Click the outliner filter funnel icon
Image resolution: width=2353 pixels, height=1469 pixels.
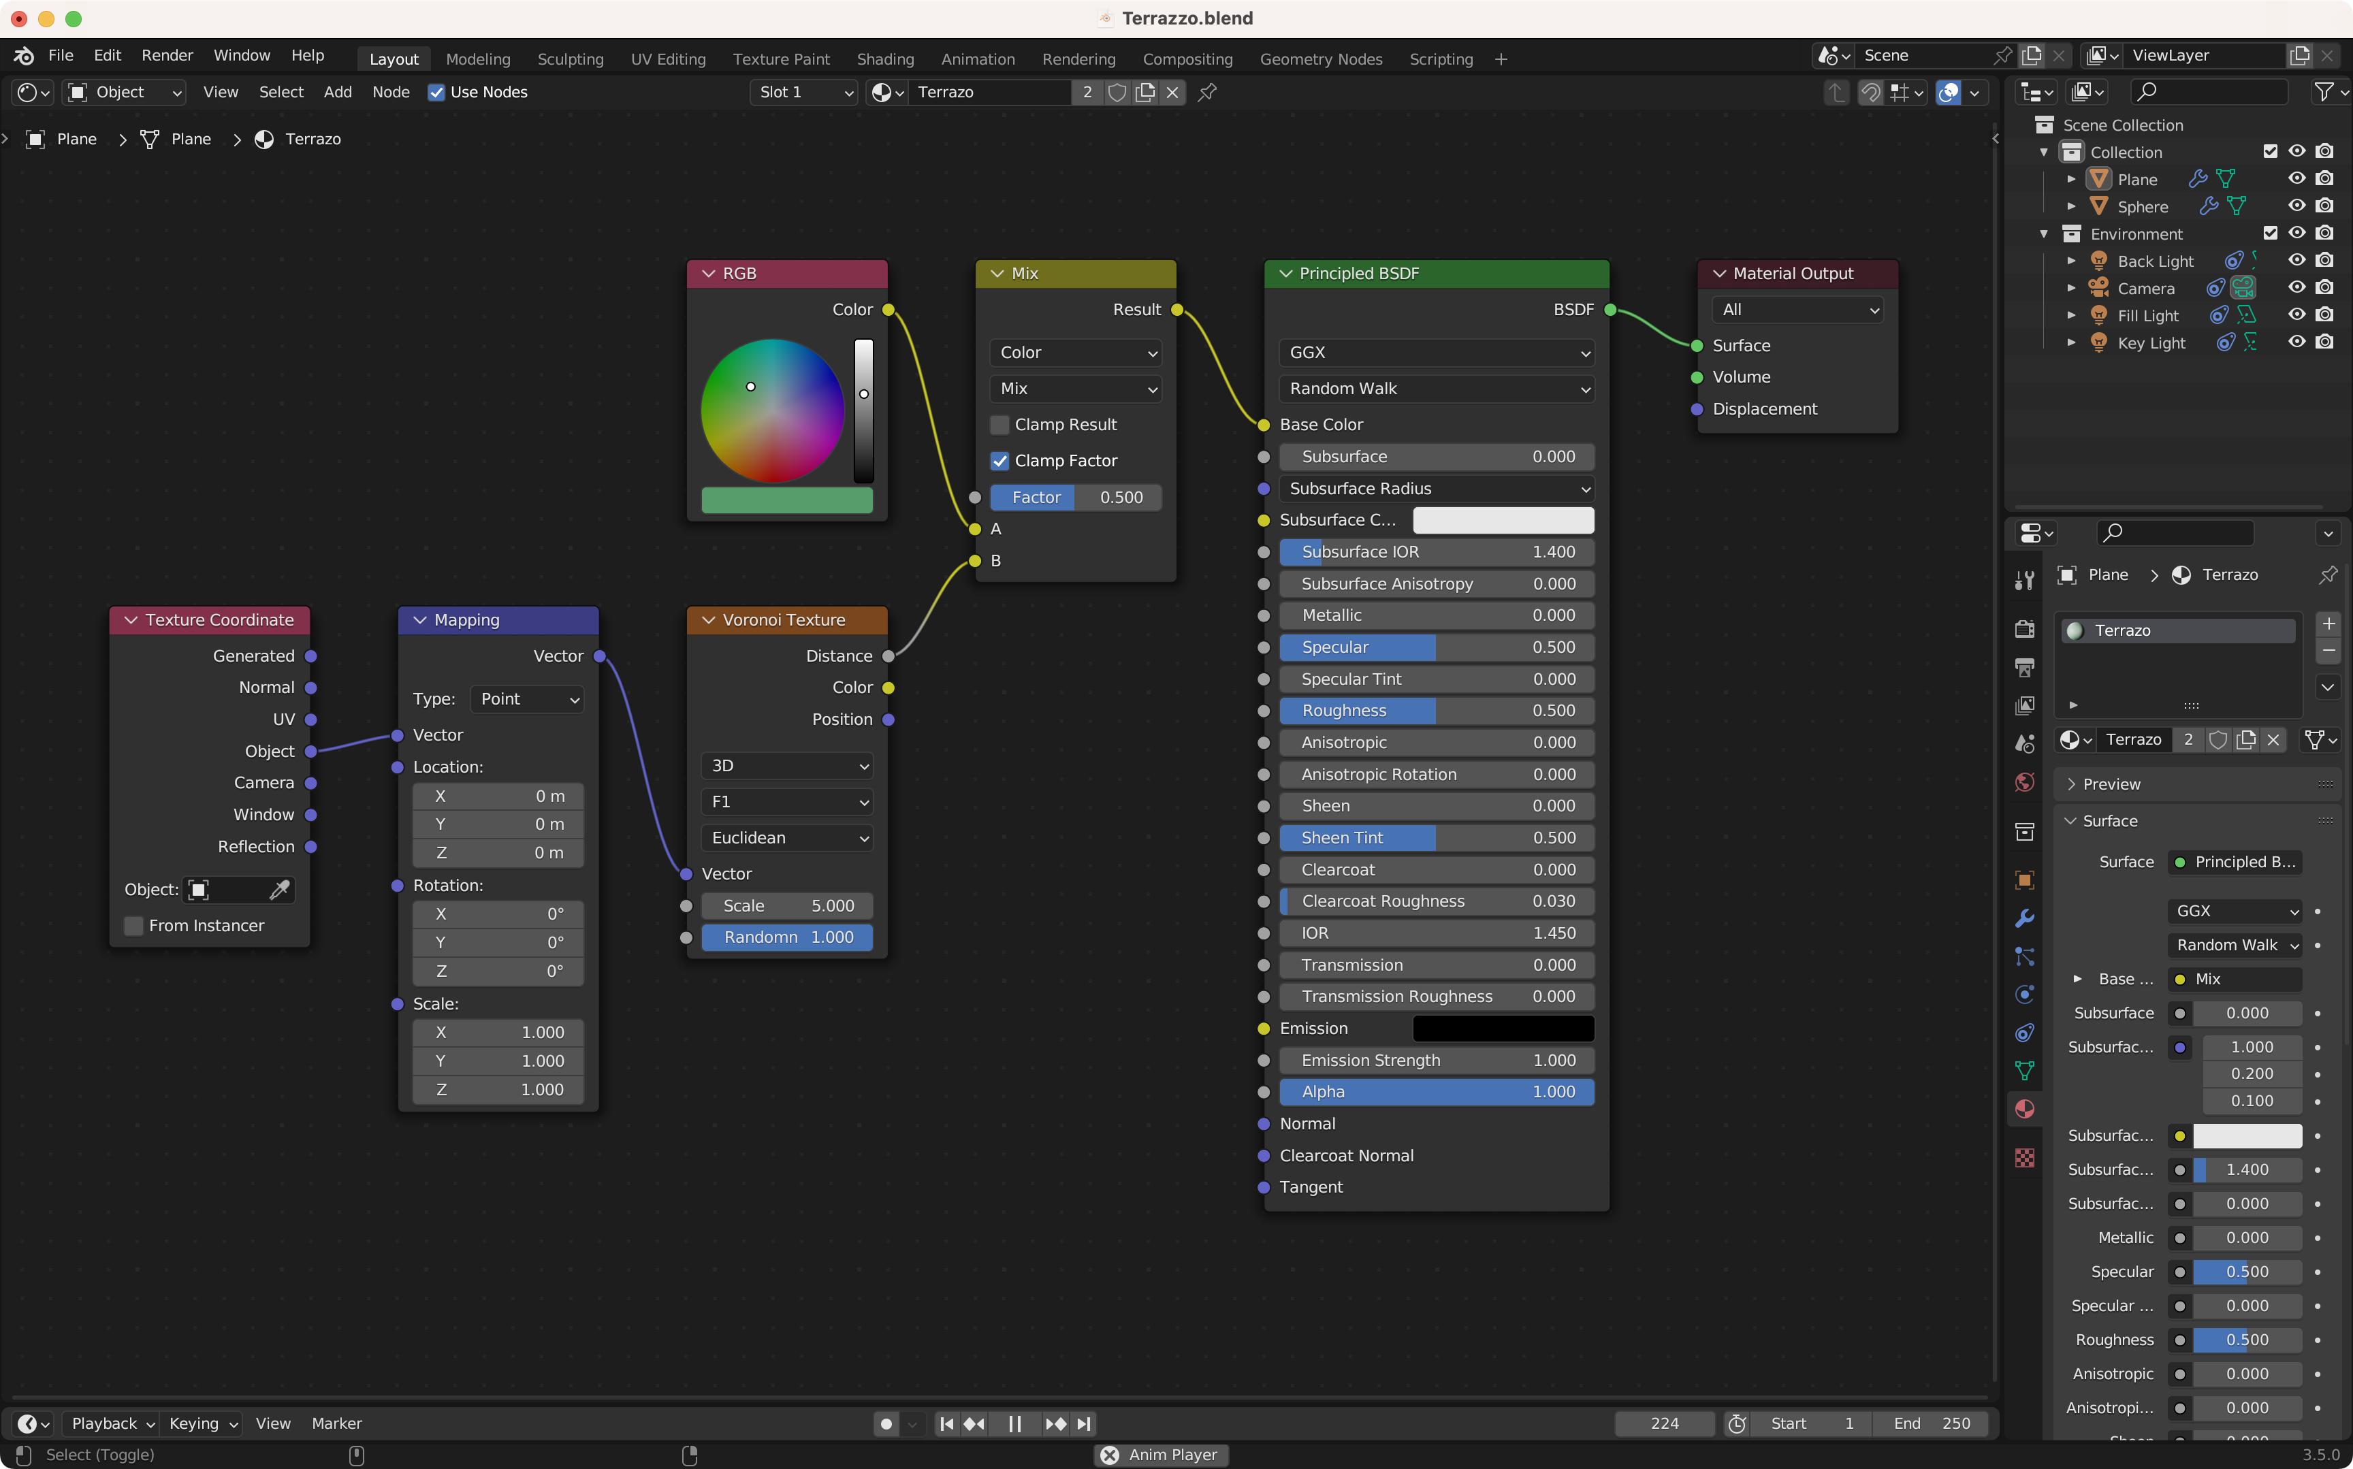pyautogui.click(x=2324, y=91)
